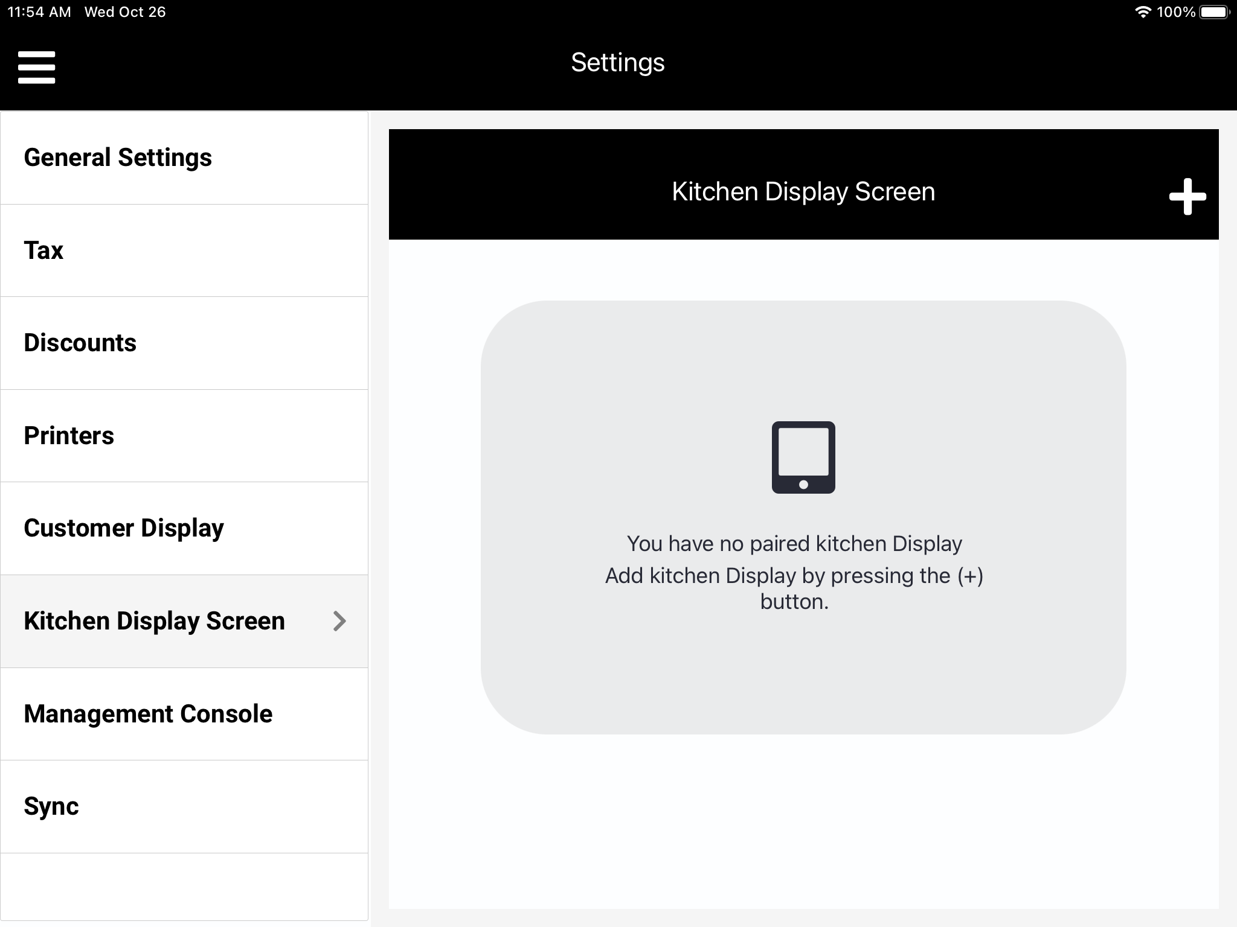The width and height of the screenshot is (1237, 927).
Task: Tap the Wi-Fi status icon
Action: tap(1142, 12)
